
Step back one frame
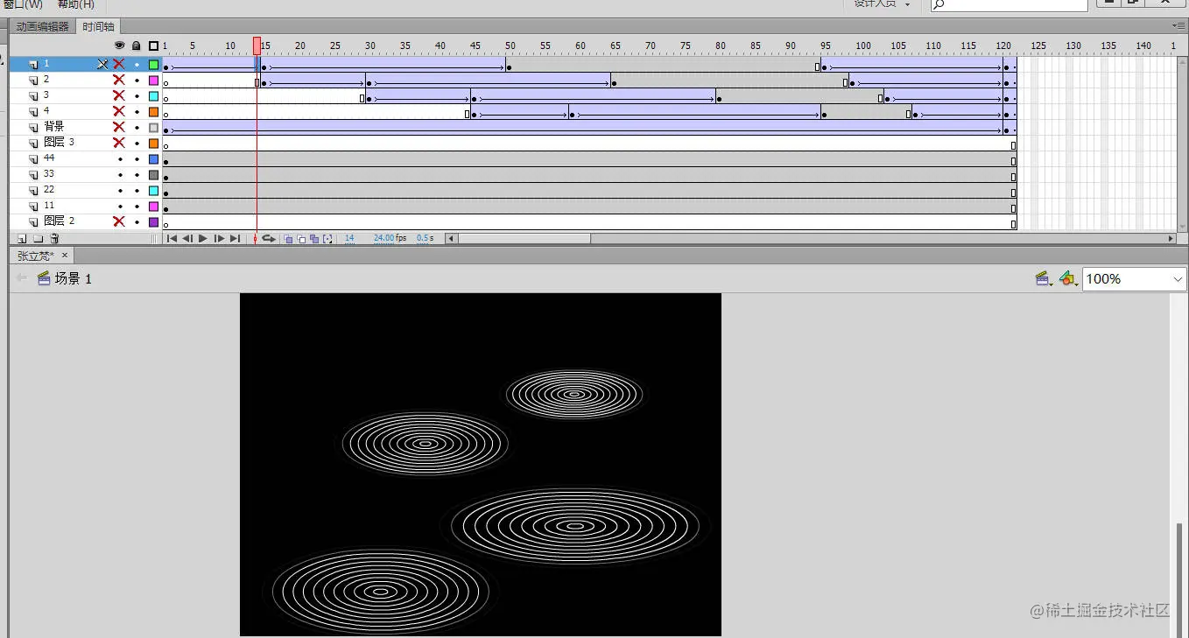point(187,238)
